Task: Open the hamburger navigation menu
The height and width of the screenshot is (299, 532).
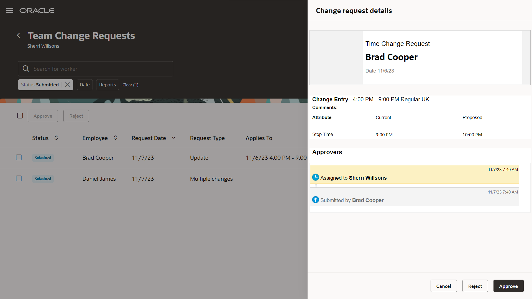Action: tap(10, 11)
